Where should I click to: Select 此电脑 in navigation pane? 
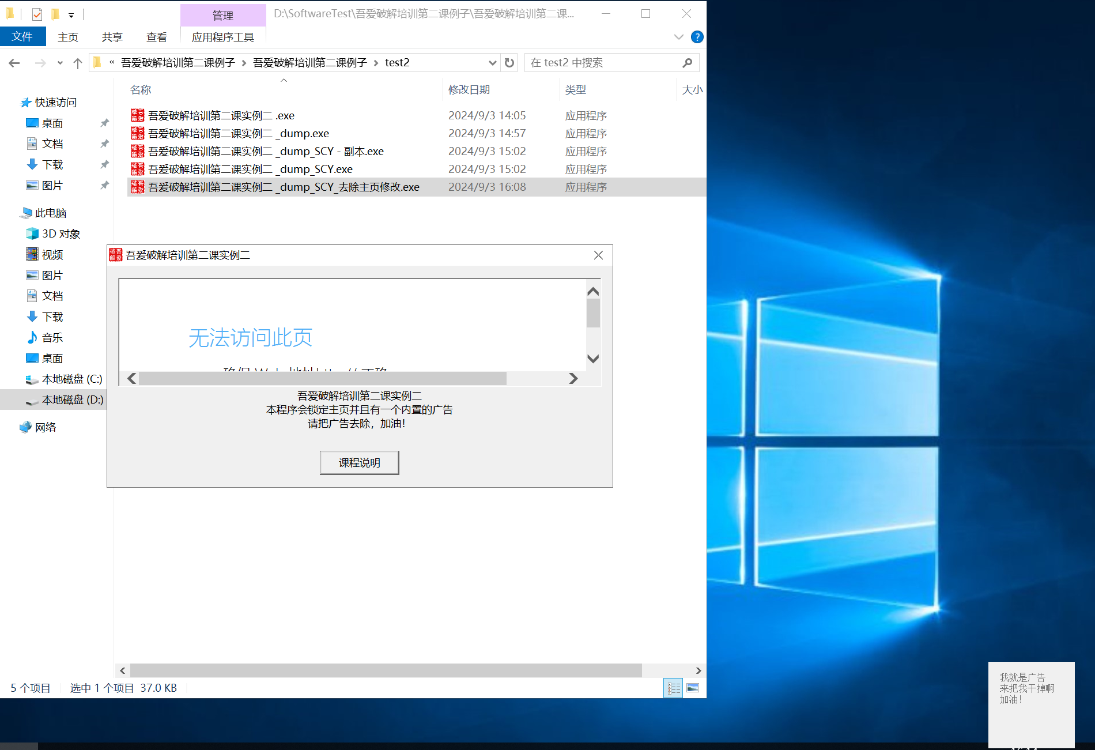pyautogui.click(x=51, y=213)
